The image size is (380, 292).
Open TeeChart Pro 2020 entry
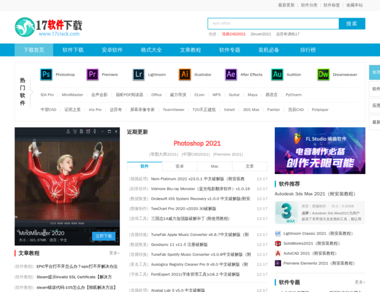[184, 208]
